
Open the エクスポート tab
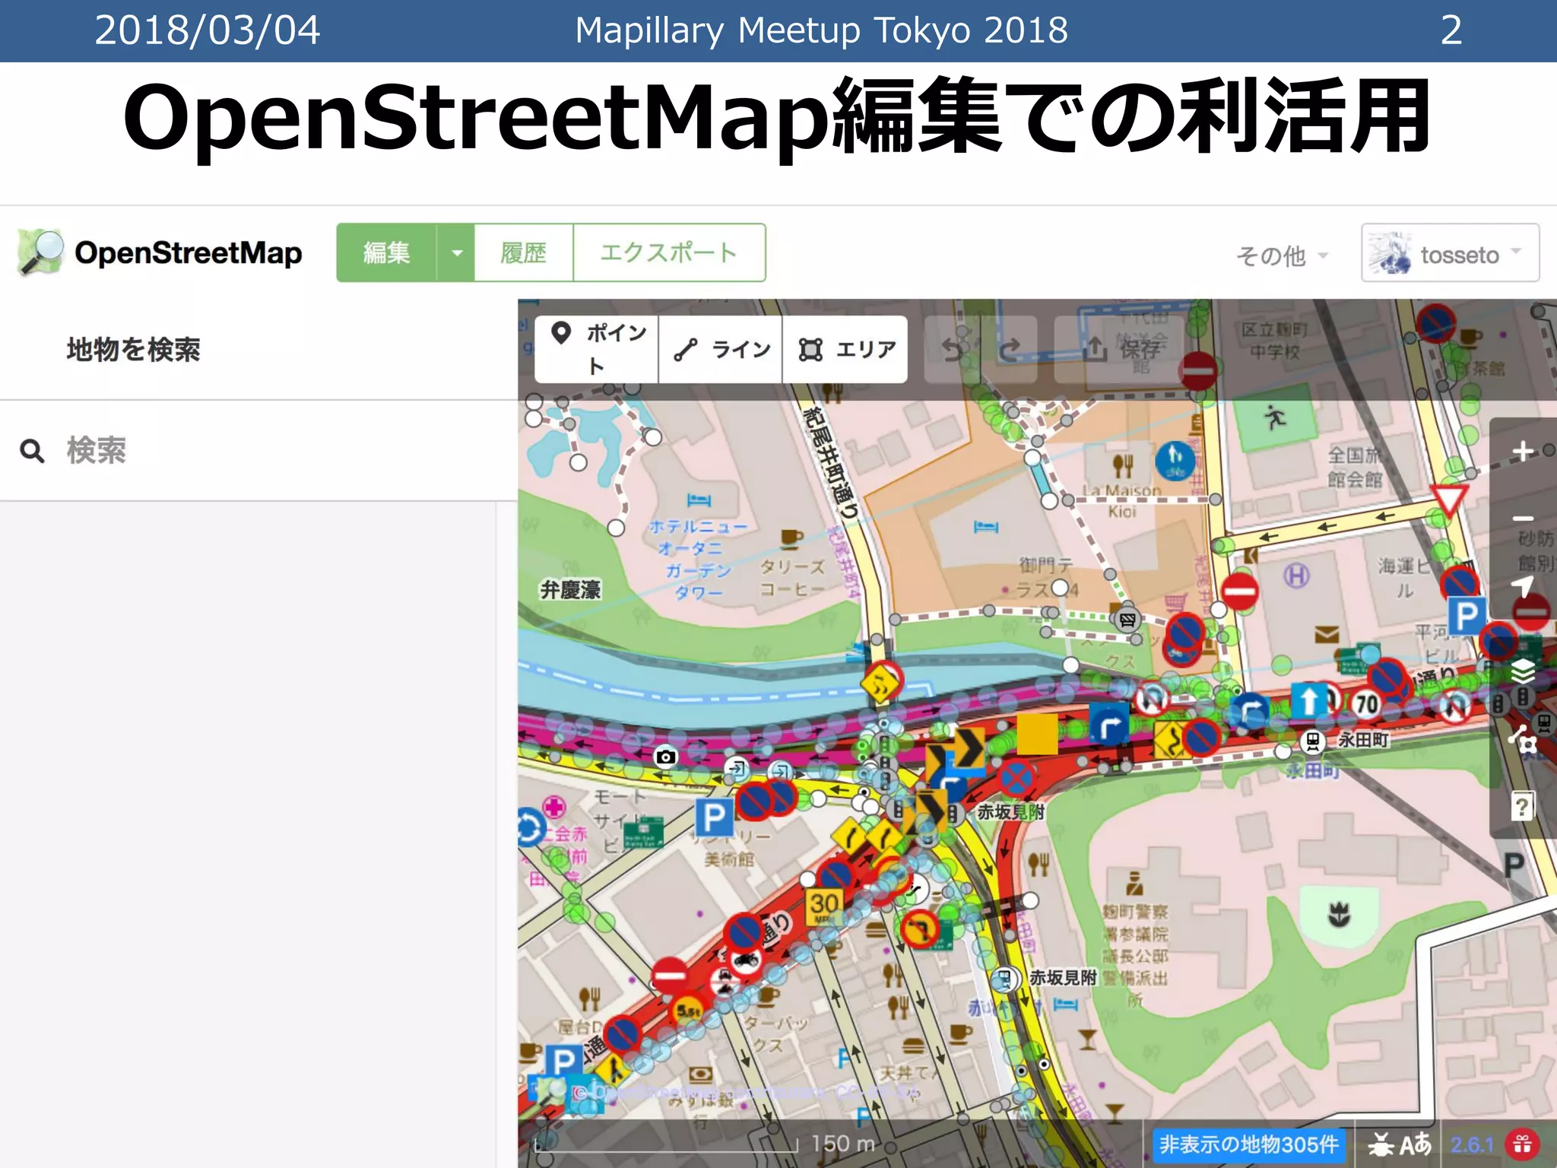[668, 253]
